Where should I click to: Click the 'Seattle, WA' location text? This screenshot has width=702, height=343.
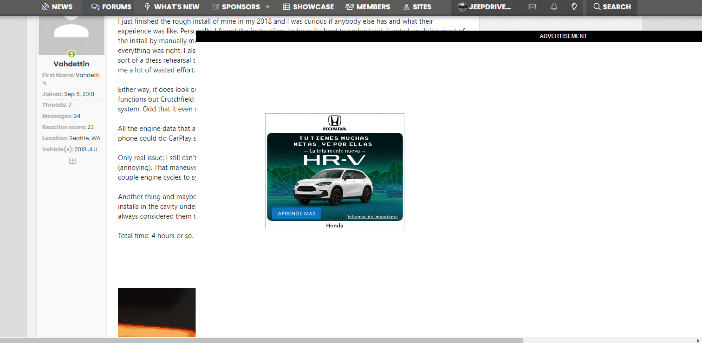click(x=85, y=138)
